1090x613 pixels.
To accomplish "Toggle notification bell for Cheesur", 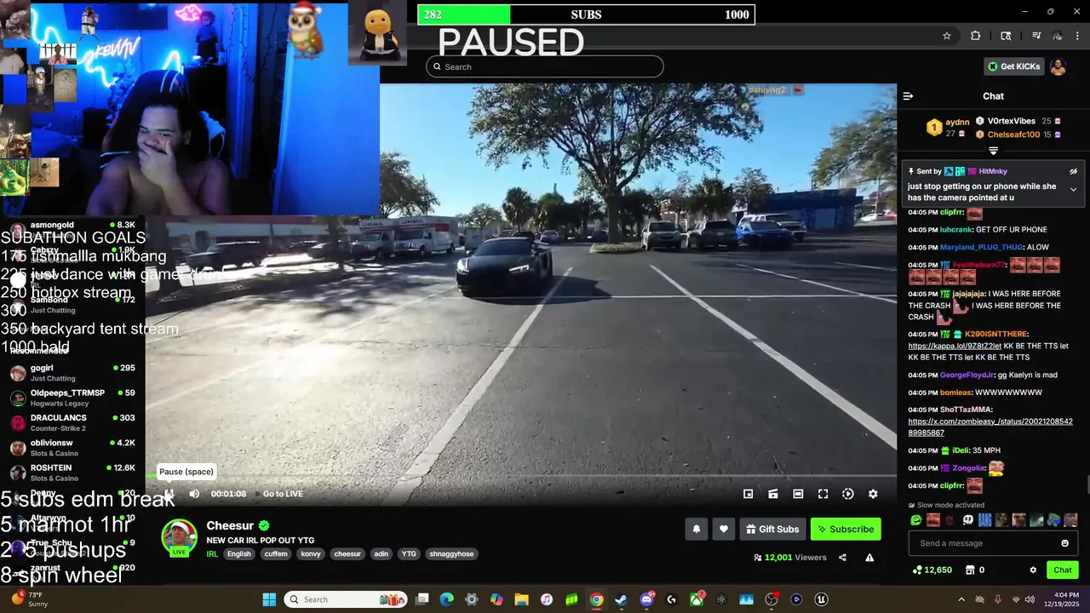I will (x=696, y=529).
